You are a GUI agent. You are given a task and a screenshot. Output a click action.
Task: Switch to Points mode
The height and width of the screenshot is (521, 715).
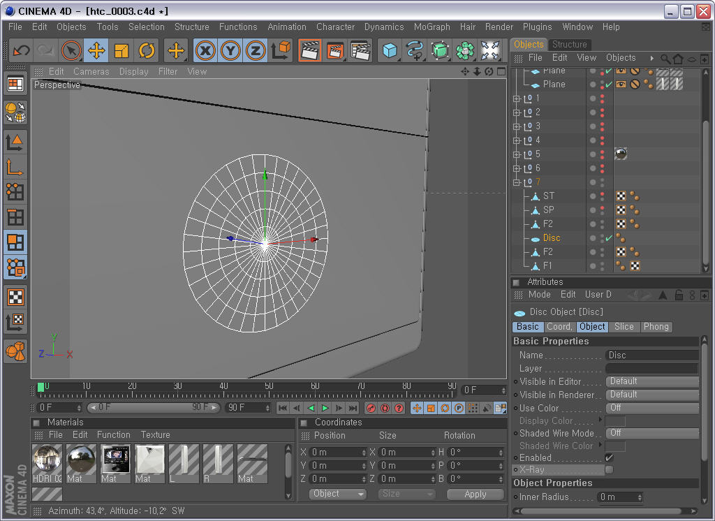15,192
